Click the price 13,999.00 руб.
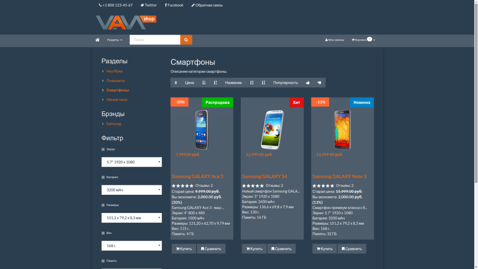This screenshot has height=269, width=478. (x=330, y=155)
